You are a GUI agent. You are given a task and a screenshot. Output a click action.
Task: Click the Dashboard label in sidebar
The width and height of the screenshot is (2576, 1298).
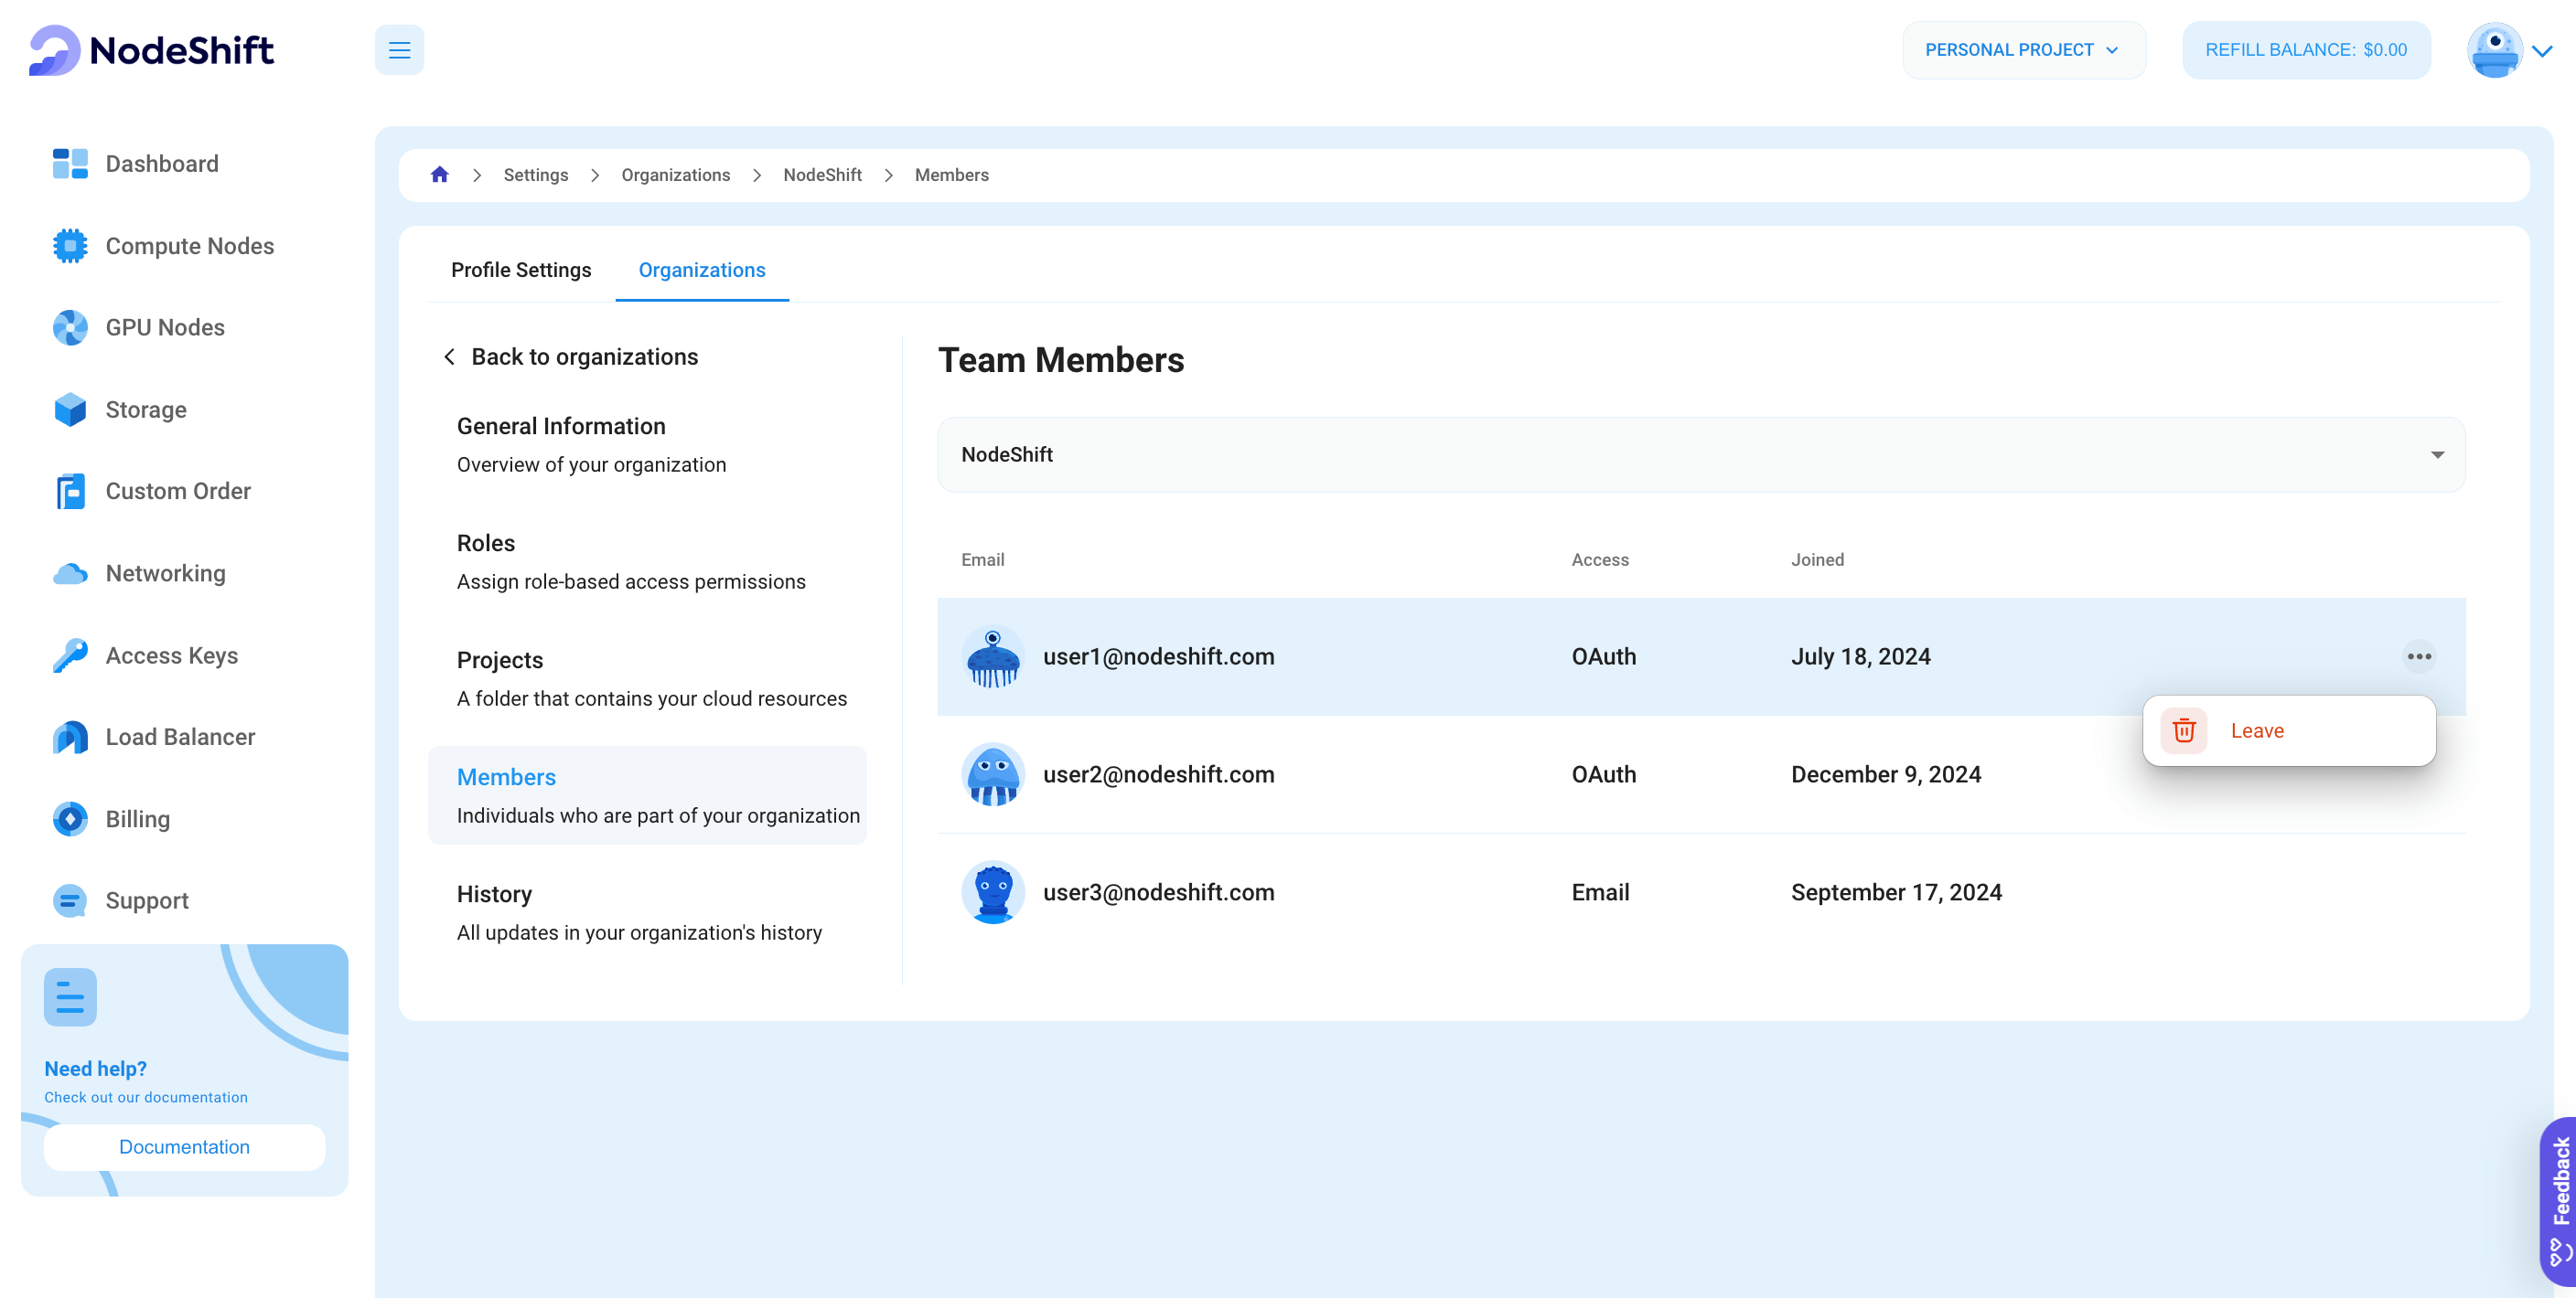(x=162, y=164)
